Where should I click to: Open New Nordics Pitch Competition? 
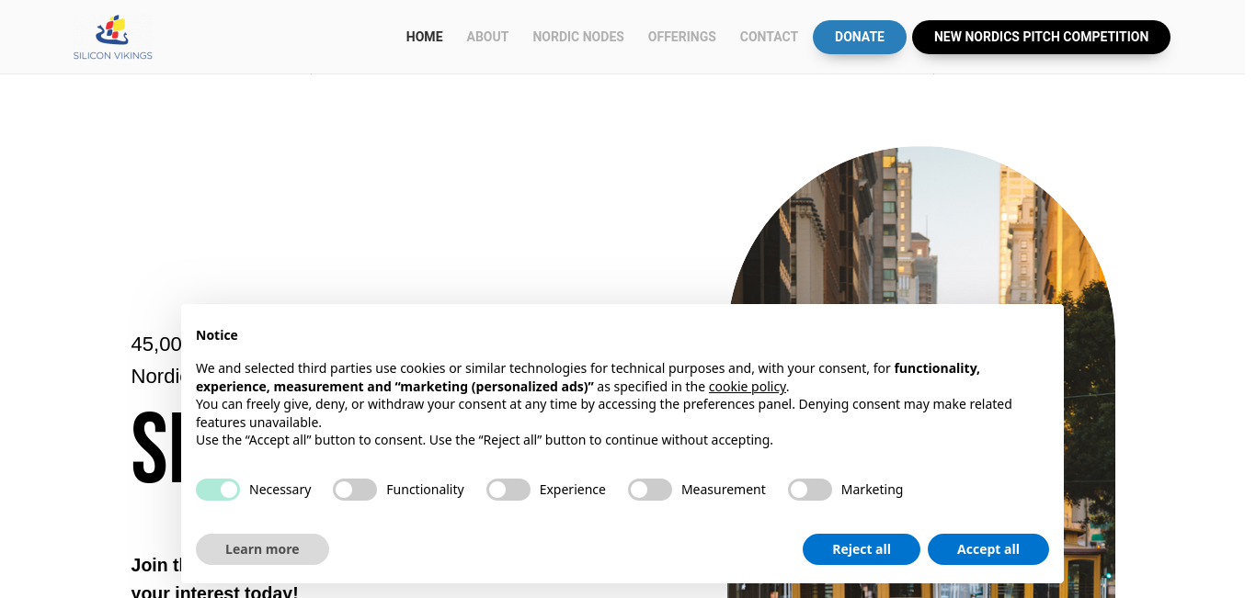pyautogui.click(x=1041, y=37)
